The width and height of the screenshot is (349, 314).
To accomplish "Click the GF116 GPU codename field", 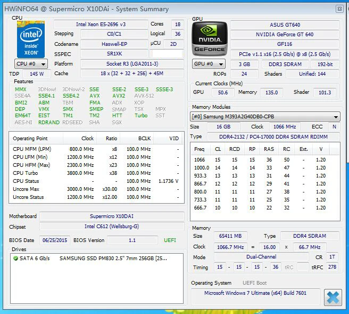I will click(x=285, y=44).
